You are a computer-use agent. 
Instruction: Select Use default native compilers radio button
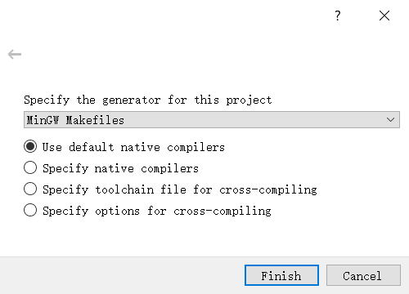(x=30, y=146)
